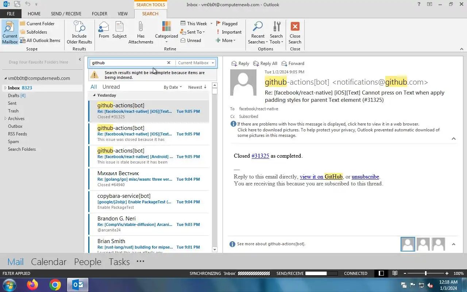Screen dimensions: 467x292
Task: Zoom in with plus button
Action: (447, 273)
